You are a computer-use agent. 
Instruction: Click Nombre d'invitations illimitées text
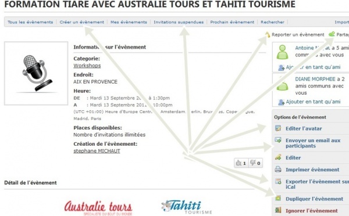click(109, 135)
